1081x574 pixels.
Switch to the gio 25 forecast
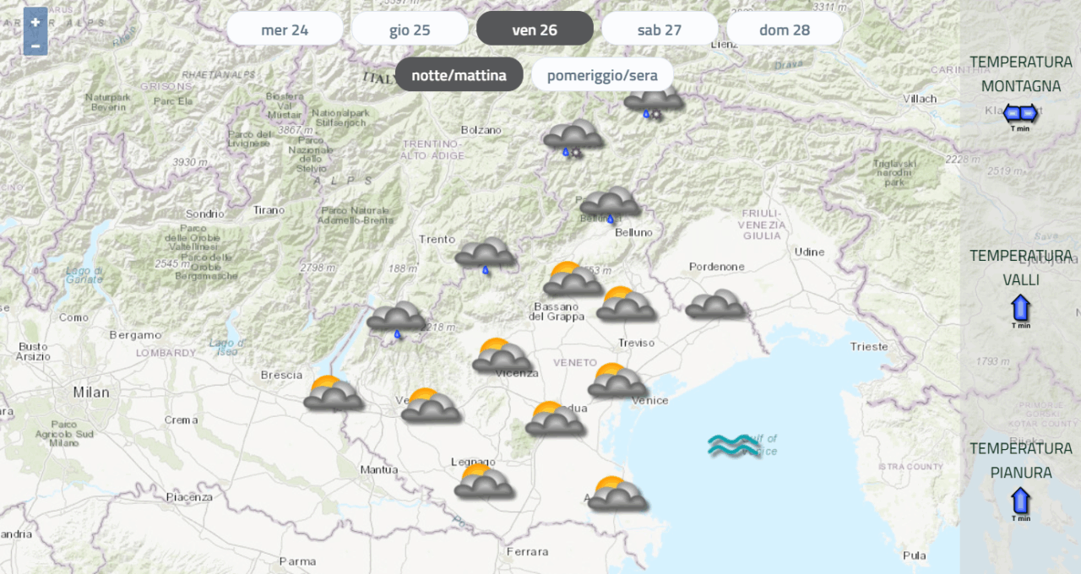coord(410,30)
